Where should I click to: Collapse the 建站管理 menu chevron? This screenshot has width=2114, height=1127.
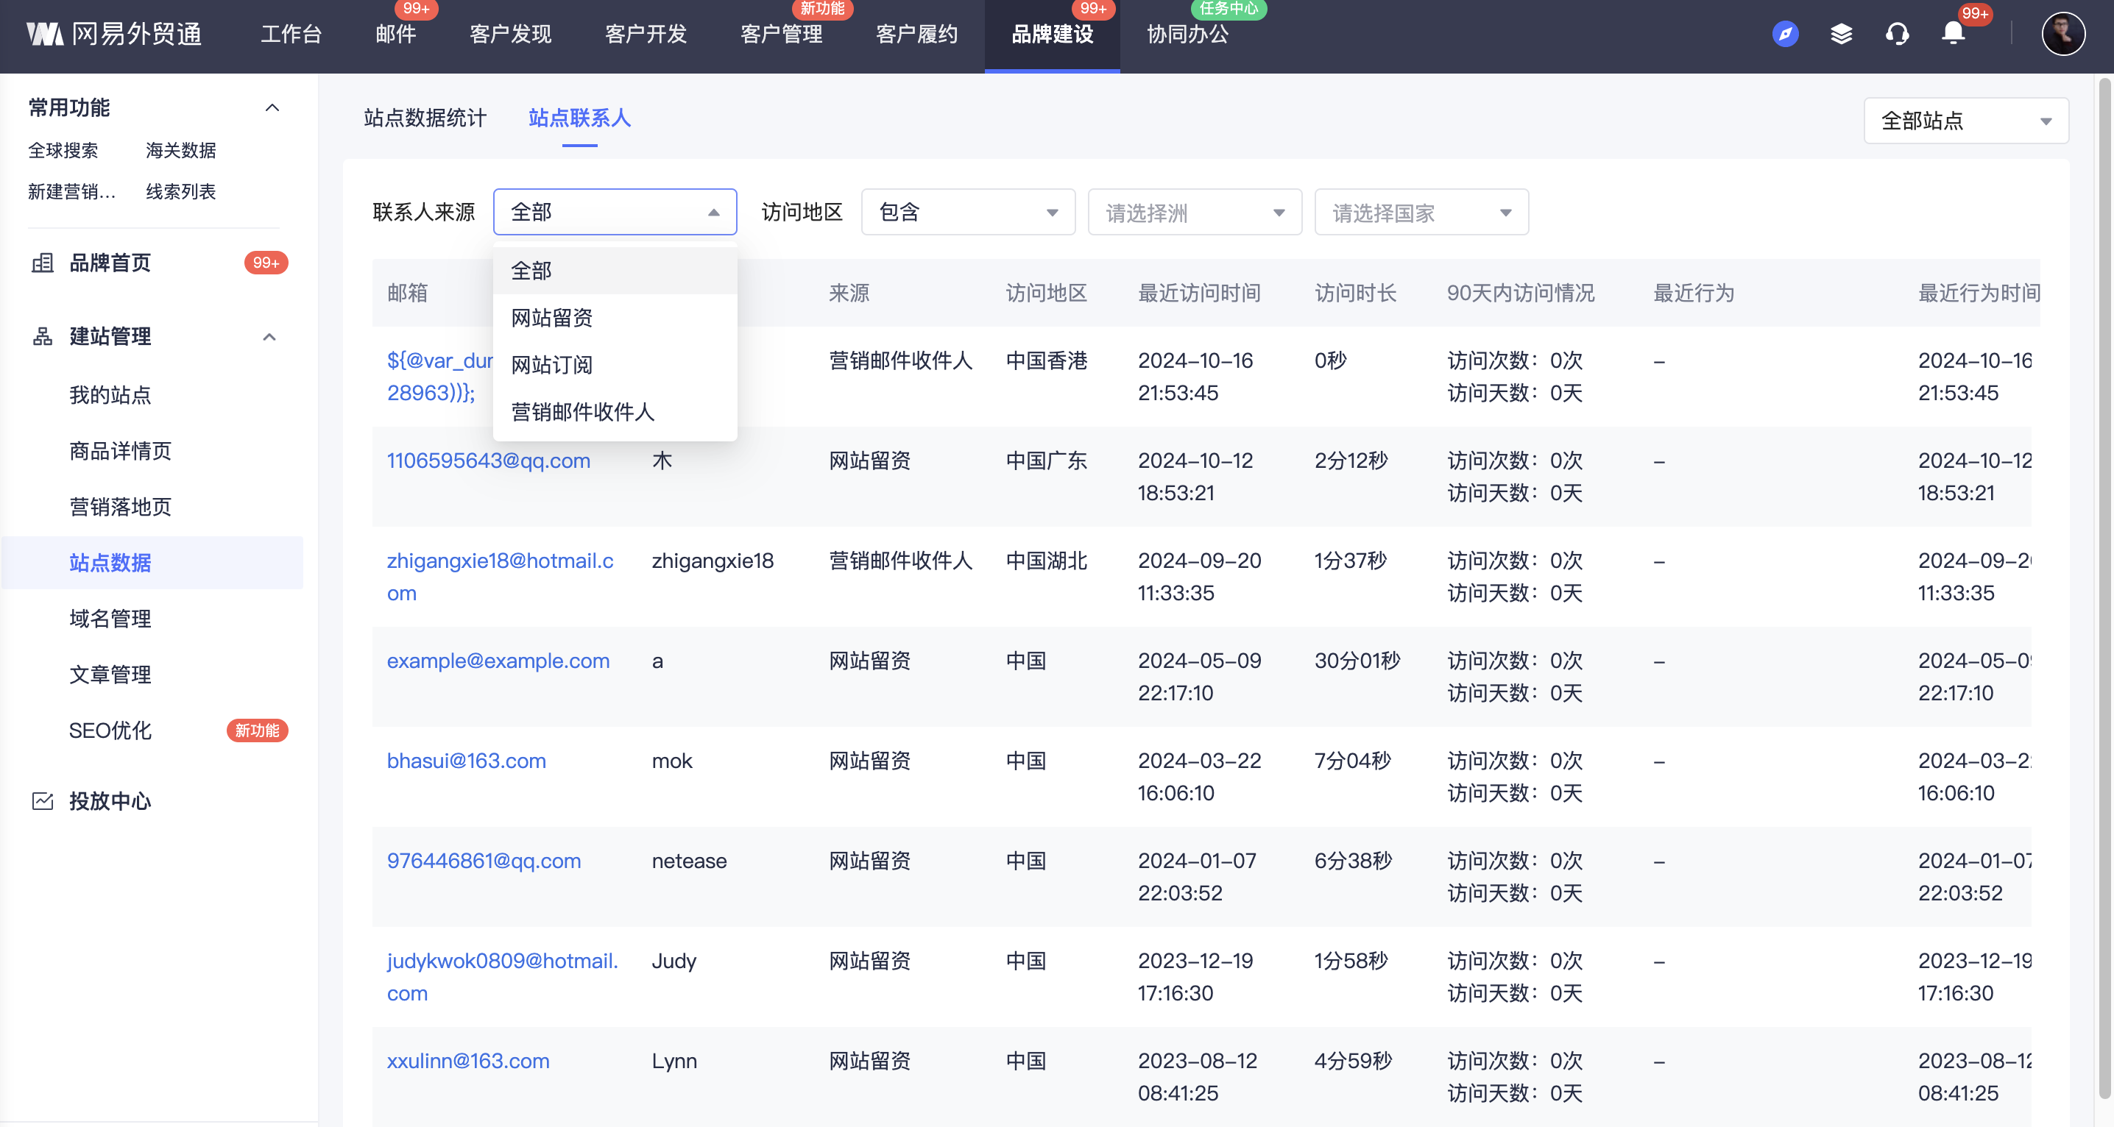pos(269,337)
